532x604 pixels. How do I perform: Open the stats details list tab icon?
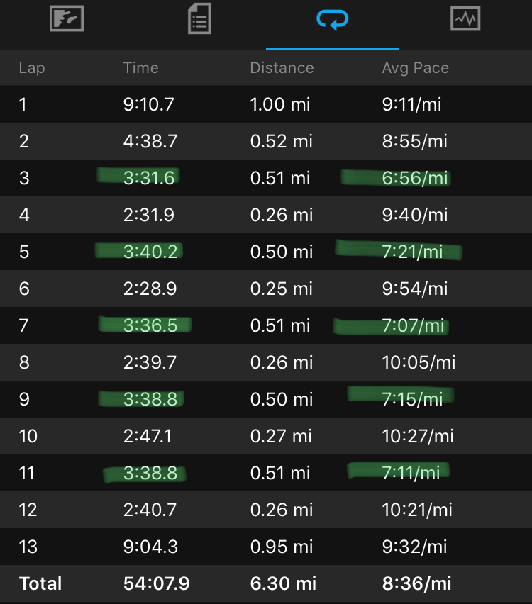[x=199, y=20]
